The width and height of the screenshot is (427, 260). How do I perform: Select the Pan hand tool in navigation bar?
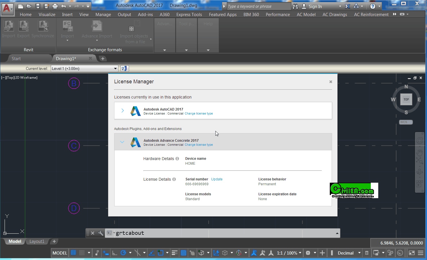pyautogui.click(x=420, y=152)
